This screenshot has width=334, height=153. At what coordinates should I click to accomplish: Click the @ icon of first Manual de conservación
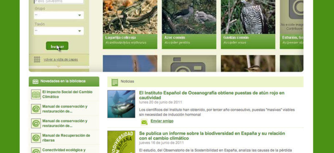pos(36,109)
